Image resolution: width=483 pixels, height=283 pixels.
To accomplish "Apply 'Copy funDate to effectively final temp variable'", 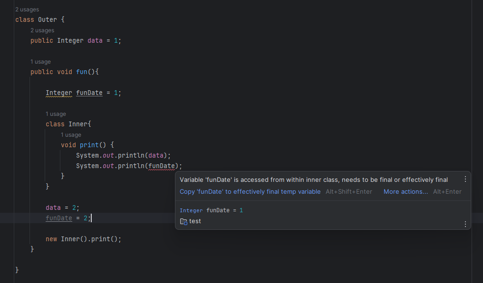I will coord(250,192).
